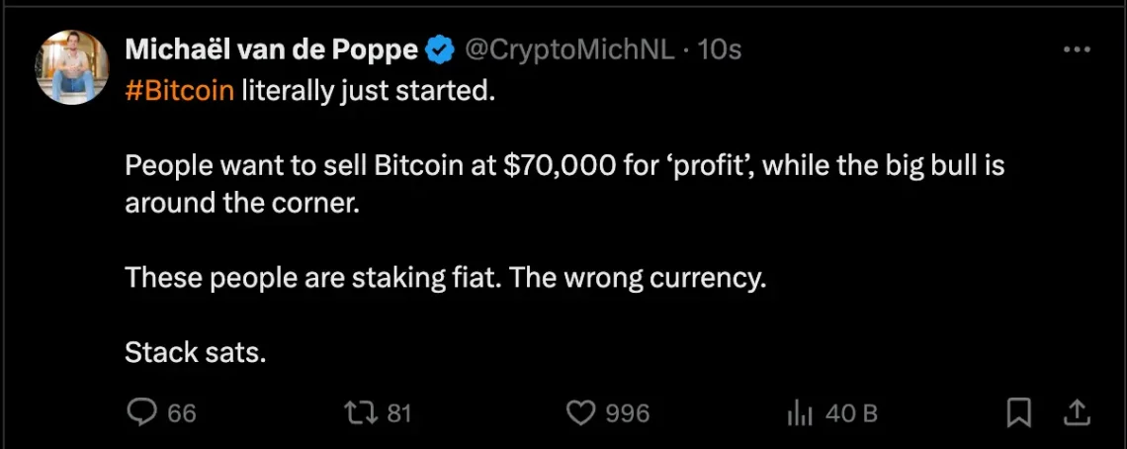Screen dimensions: 1127x449
Task: Share the tweet via the upload arrow icon
Action: click(1078, 411)
